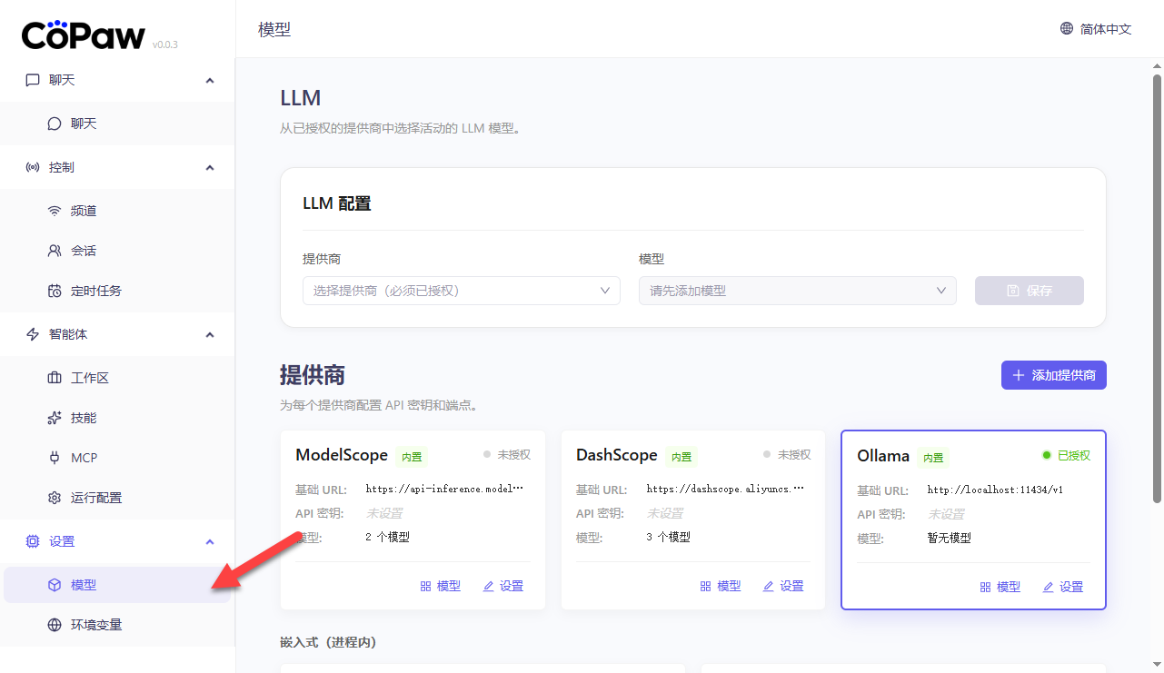Screen dimensions: 1164x673
Task: Click the 未授权 status on ModelScope card
Action: coord(507,454)
